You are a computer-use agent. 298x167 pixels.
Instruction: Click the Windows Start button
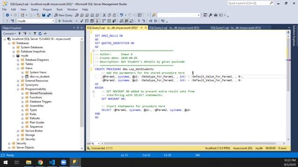[x=5, y=162]
